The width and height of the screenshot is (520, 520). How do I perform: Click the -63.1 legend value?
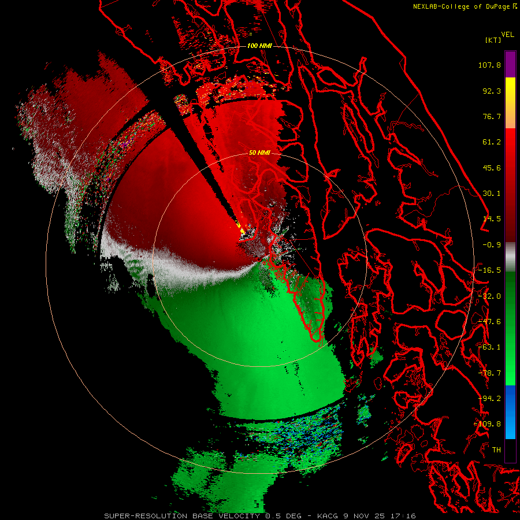click(489, 347)
